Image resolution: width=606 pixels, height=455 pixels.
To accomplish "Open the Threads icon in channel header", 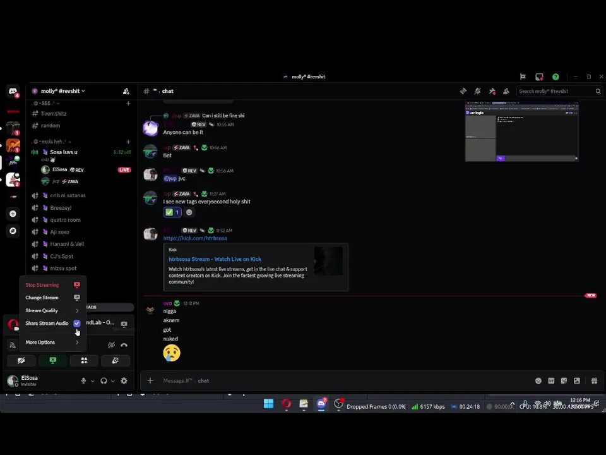I will [463, 91].
